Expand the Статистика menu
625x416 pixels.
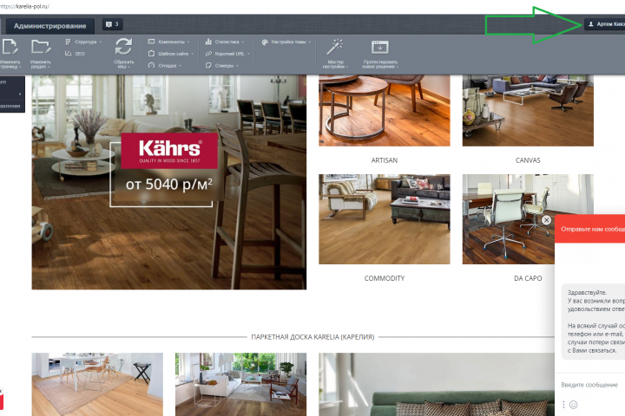pos(225,42)
